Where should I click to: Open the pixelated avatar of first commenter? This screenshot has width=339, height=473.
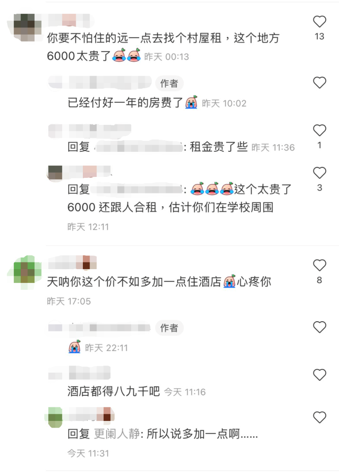coord(25,27)
